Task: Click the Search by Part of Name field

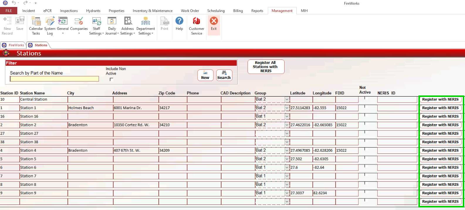Action: click(54, 79)
